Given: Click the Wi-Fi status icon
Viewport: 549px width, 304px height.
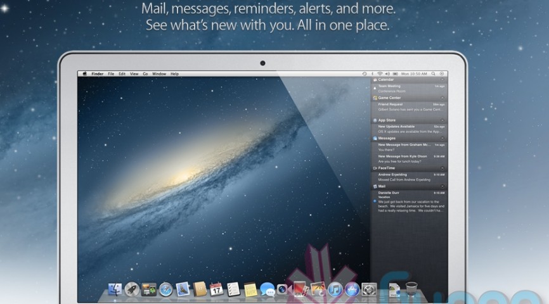Looking at the screenshot, I should click(380, 73).
